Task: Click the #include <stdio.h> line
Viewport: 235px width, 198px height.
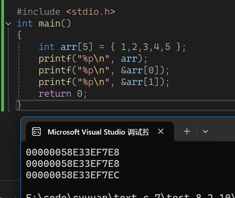Action: click(x=66, y=12)
